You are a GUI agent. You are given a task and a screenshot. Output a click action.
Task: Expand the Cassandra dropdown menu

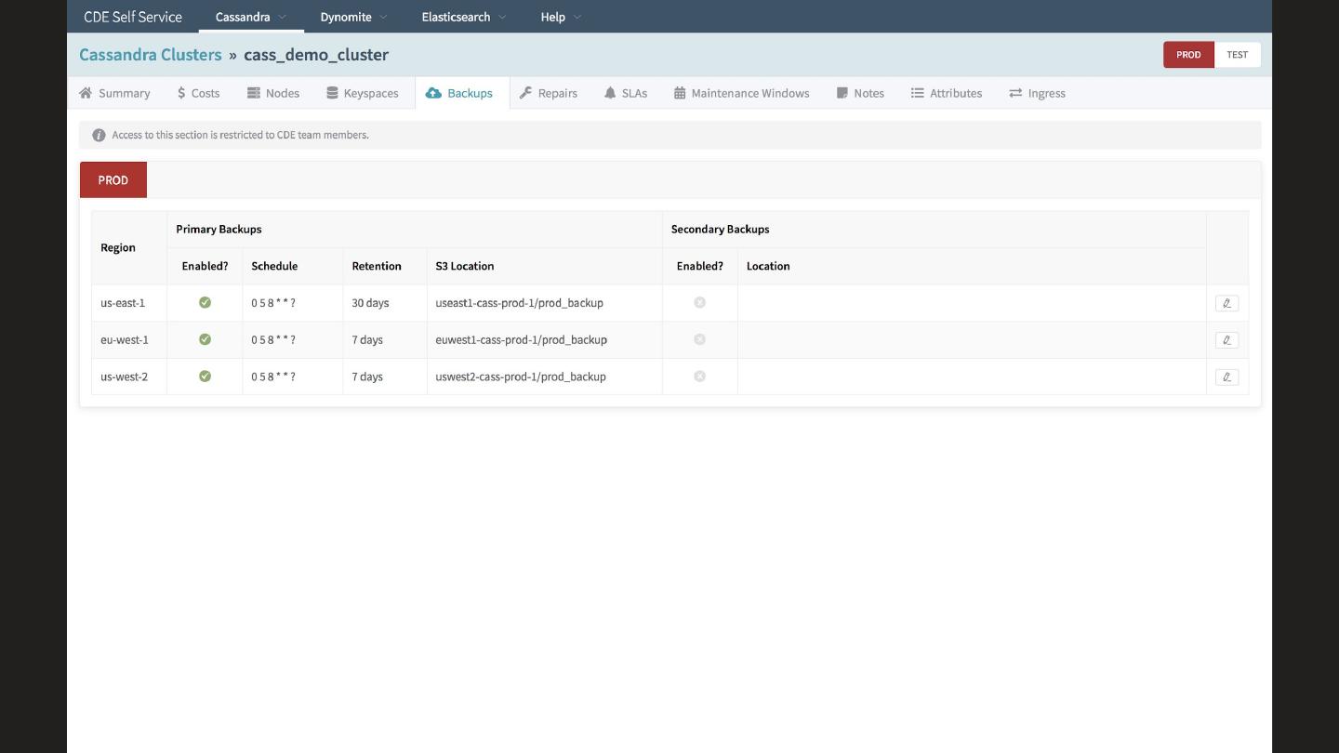pyautogui.click(x=251, y=17)
